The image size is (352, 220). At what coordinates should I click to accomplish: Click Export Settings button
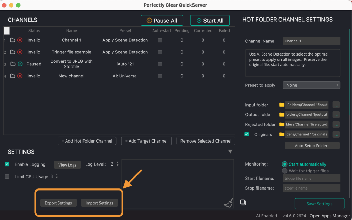click(x=58, y=203)
